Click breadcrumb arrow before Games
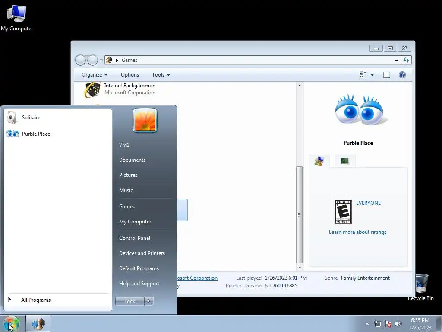This screenshot has width=442, height=332. (117, 60)
